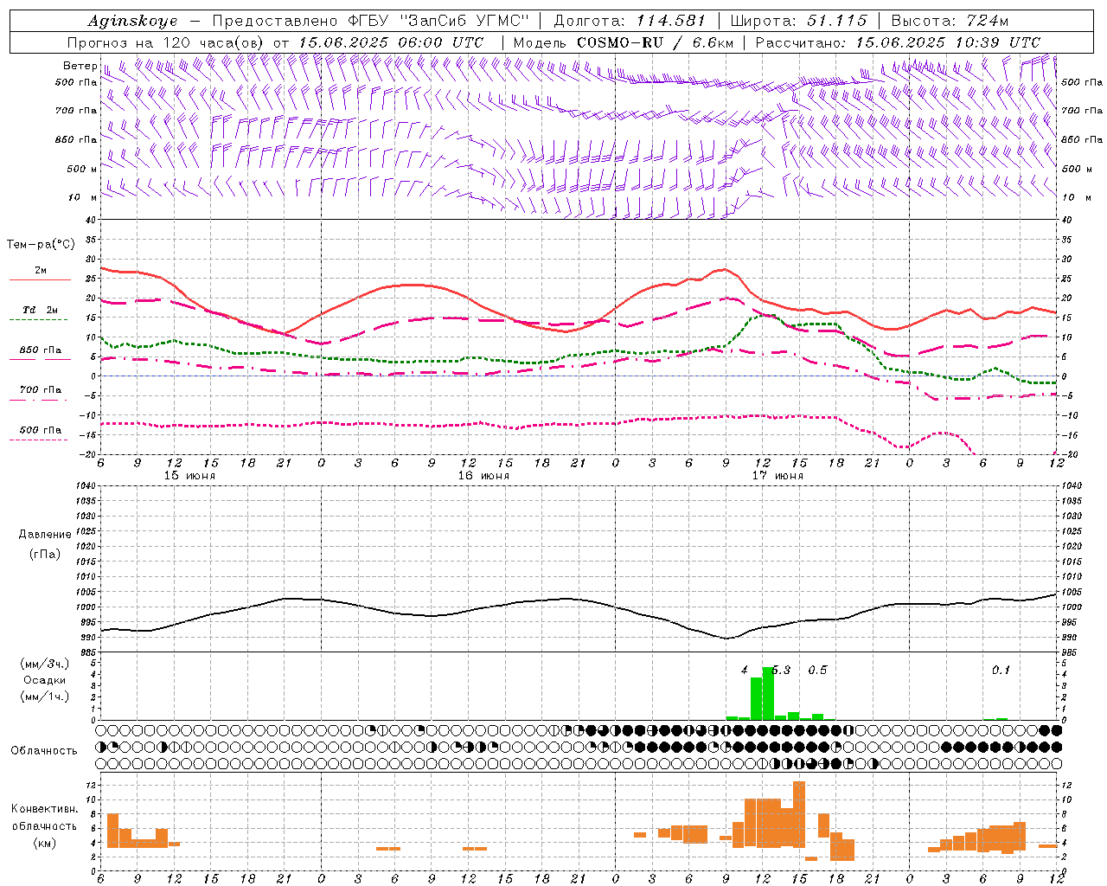Screen dimensions: 1107x886
Task: Click the "5.3" precipitation total value
Action: 781,670
